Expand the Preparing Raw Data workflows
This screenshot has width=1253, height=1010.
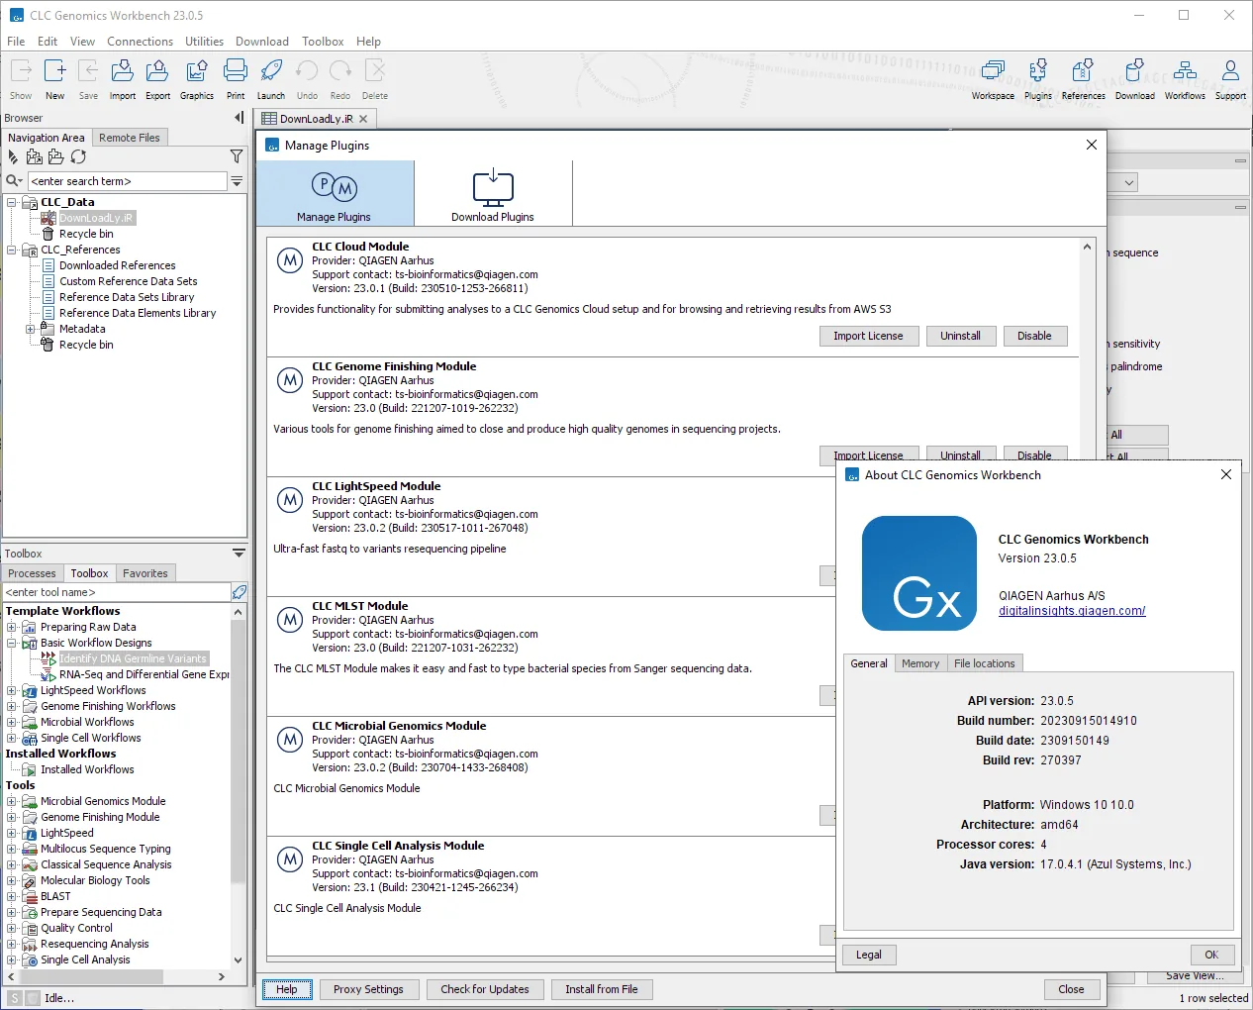[x=12, y=627]
